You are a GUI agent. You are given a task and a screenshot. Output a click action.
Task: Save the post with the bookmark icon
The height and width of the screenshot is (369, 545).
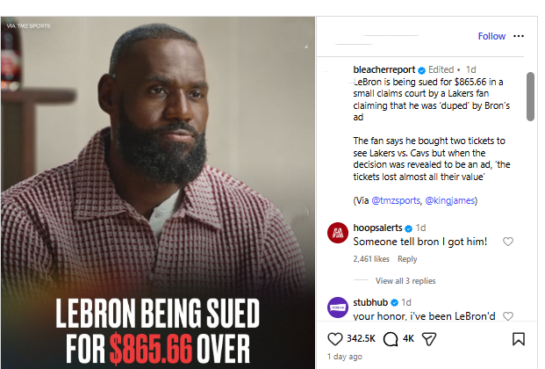click(x=519, y=339)
